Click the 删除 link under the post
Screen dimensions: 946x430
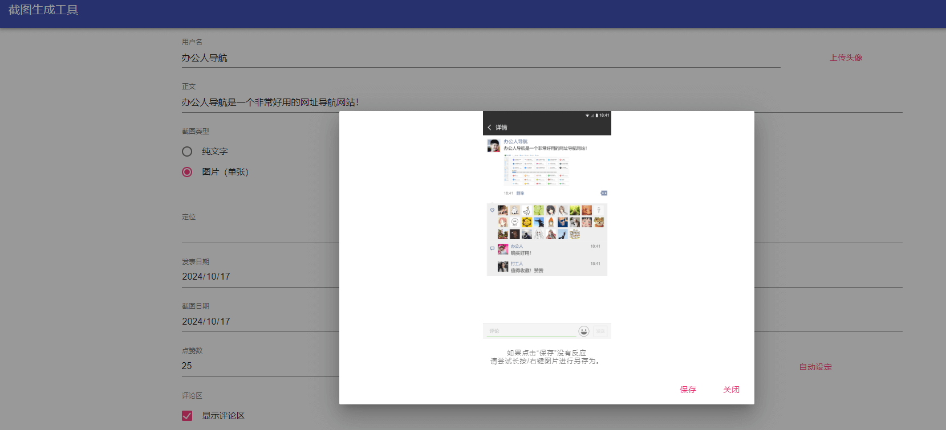520,193
